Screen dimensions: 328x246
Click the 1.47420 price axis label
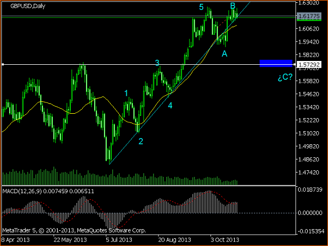coord(308,173)
